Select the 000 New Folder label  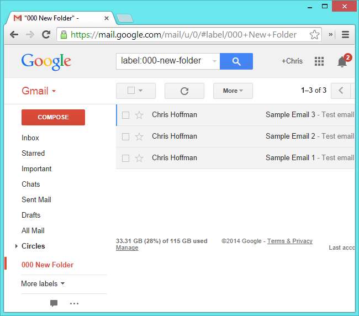pyautogui.click(x=47, y=265)
